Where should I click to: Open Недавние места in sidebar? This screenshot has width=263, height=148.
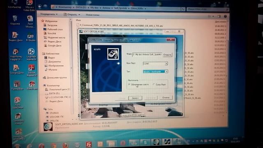click(55, 37)
